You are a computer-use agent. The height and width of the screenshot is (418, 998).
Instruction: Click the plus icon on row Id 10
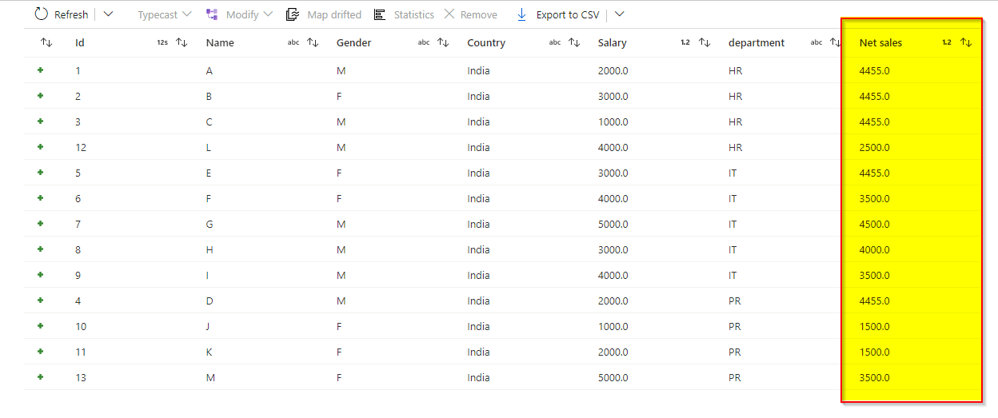[40, 326]
